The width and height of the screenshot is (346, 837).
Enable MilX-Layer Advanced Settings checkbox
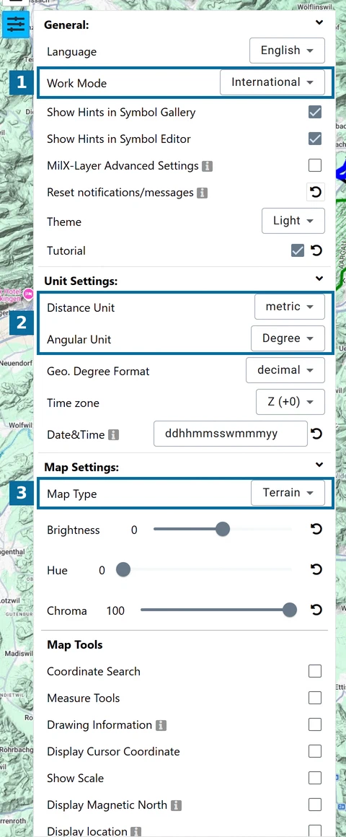coord(315,165)
